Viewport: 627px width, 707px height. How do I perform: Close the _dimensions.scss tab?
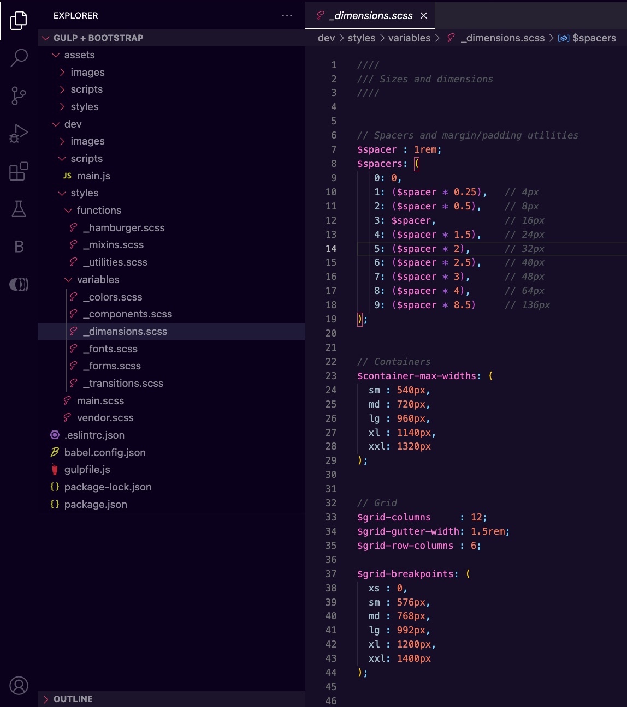(x=424, y=16)
